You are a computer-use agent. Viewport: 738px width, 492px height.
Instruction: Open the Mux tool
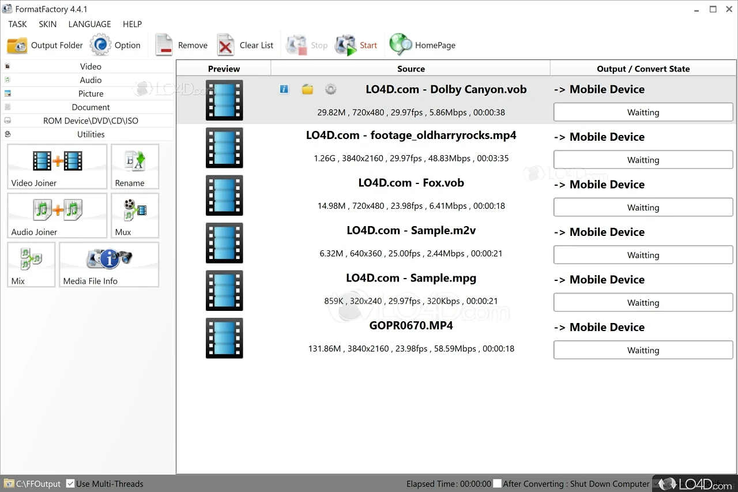coord(135,215)
